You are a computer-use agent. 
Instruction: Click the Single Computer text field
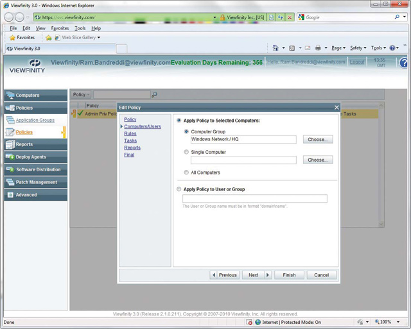coord(243,160)
